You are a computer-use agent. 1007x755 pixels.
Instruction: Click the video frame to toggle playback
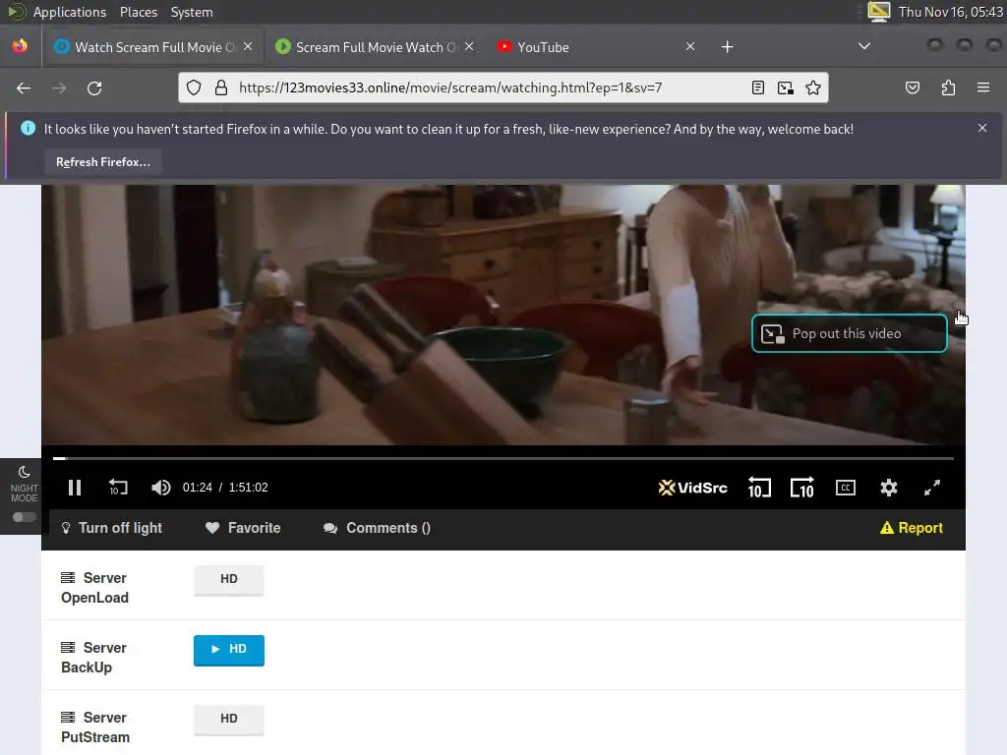(503, 315)
